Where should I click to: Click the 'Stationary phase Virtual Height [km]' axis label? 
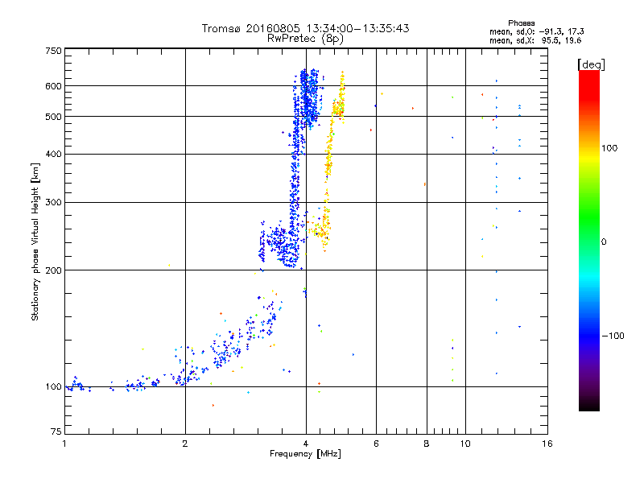point(35,242)
